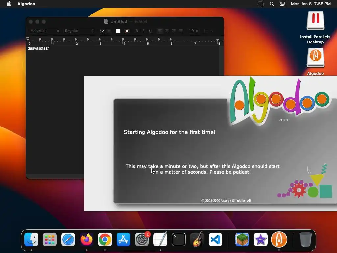Launch Minecraft block icon in dock

[x=242, y=239]
